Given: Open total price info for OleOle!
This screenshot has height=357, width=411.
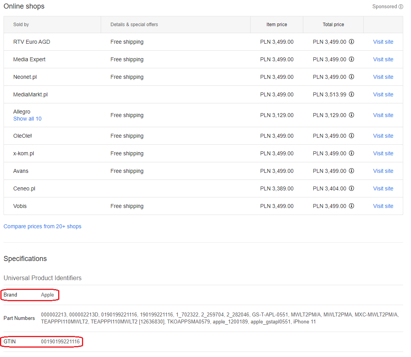Looking at the screenshot, I should 352,136.
